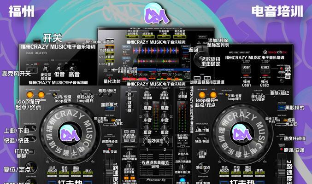Hit the left deck CUE button

tap(31, 167)
